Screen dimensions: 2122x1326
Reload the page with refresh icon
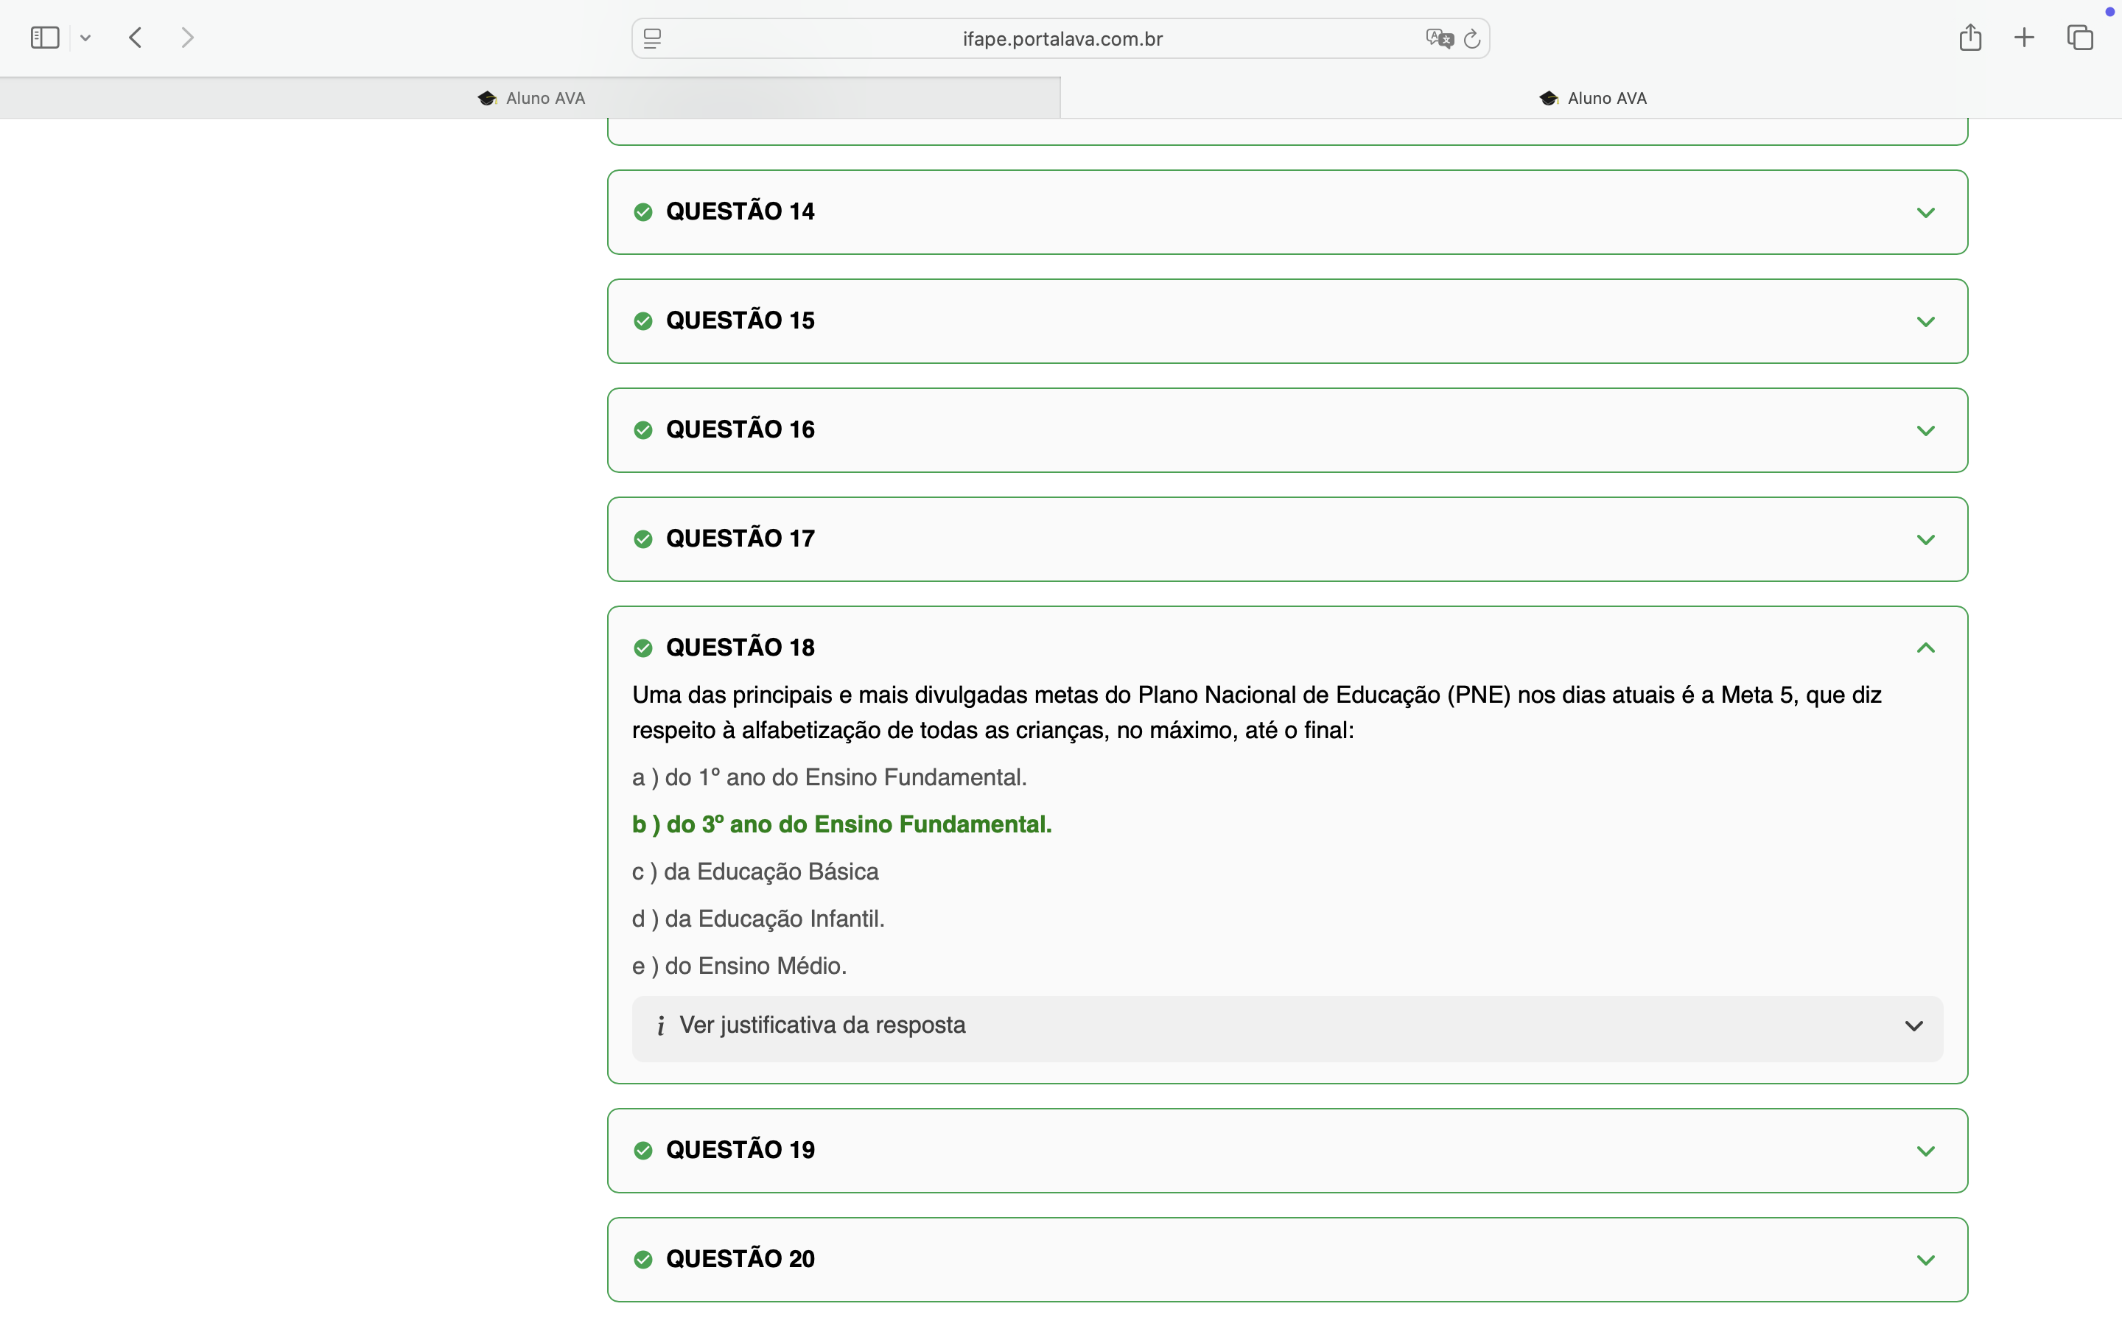[x=1472, y=38]
